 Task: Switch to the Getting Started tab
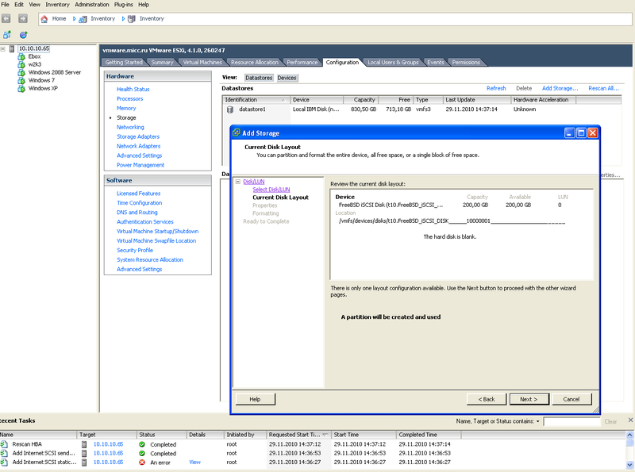[124, 63]
